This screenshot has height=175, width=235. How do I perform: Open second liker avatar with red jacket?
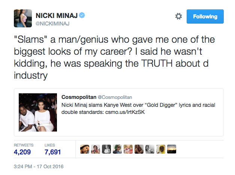(x=96, y=149)
